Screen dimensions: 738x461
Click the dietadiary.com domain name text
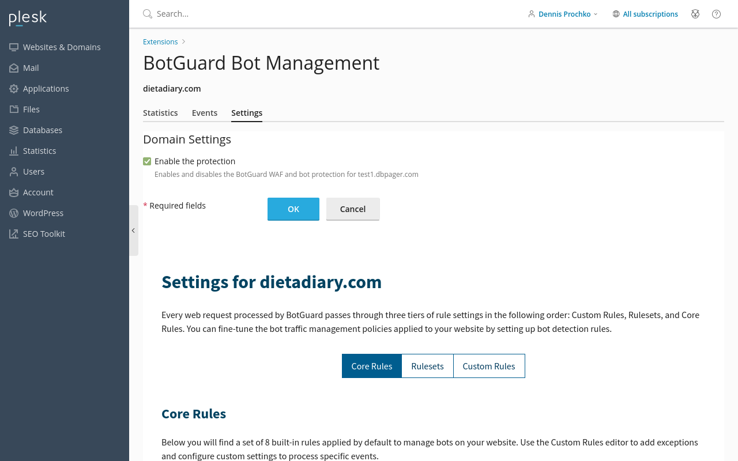pyautogui.click(x=172, y=89)
